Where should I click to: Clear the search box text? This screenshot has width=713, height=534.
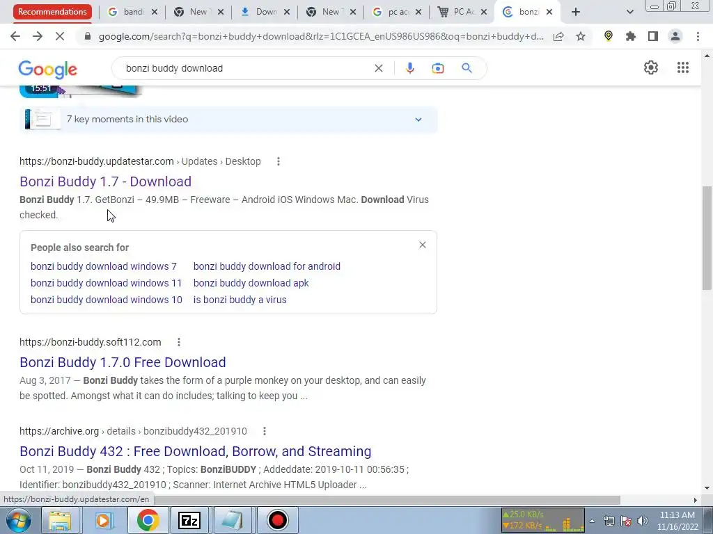[x=378, y=68]
